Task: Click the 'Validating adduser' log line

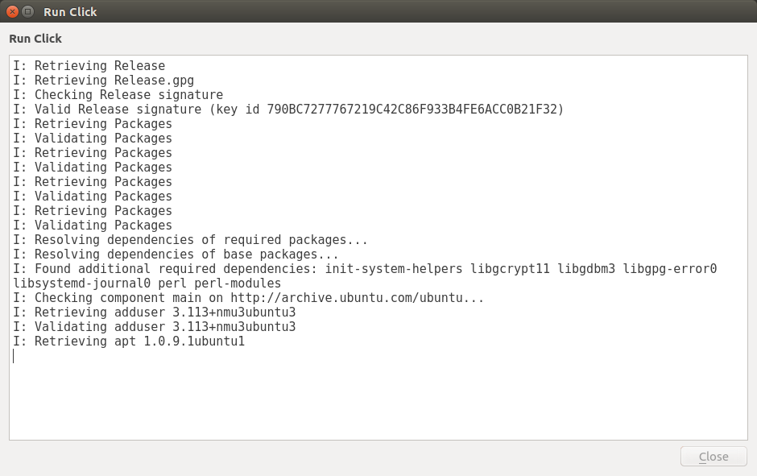Action: coord(154,327)
